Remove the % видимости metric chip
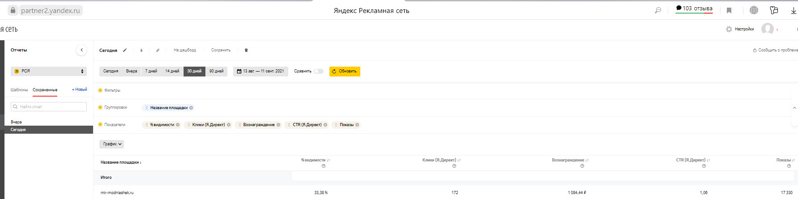Viewport: 798px width, 199px height. coord(178,125)
